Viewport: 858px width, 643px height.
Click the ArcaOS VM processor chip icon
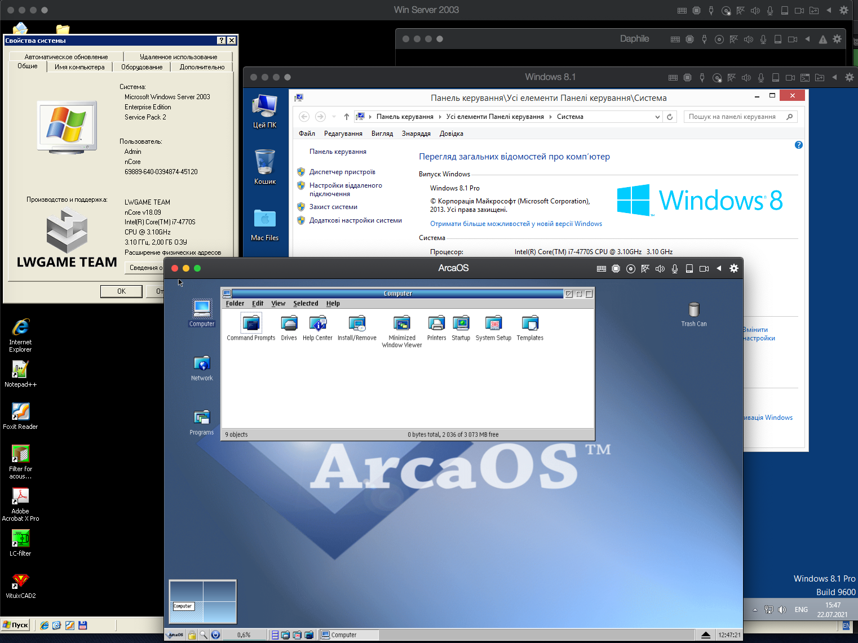click(616, 269)
